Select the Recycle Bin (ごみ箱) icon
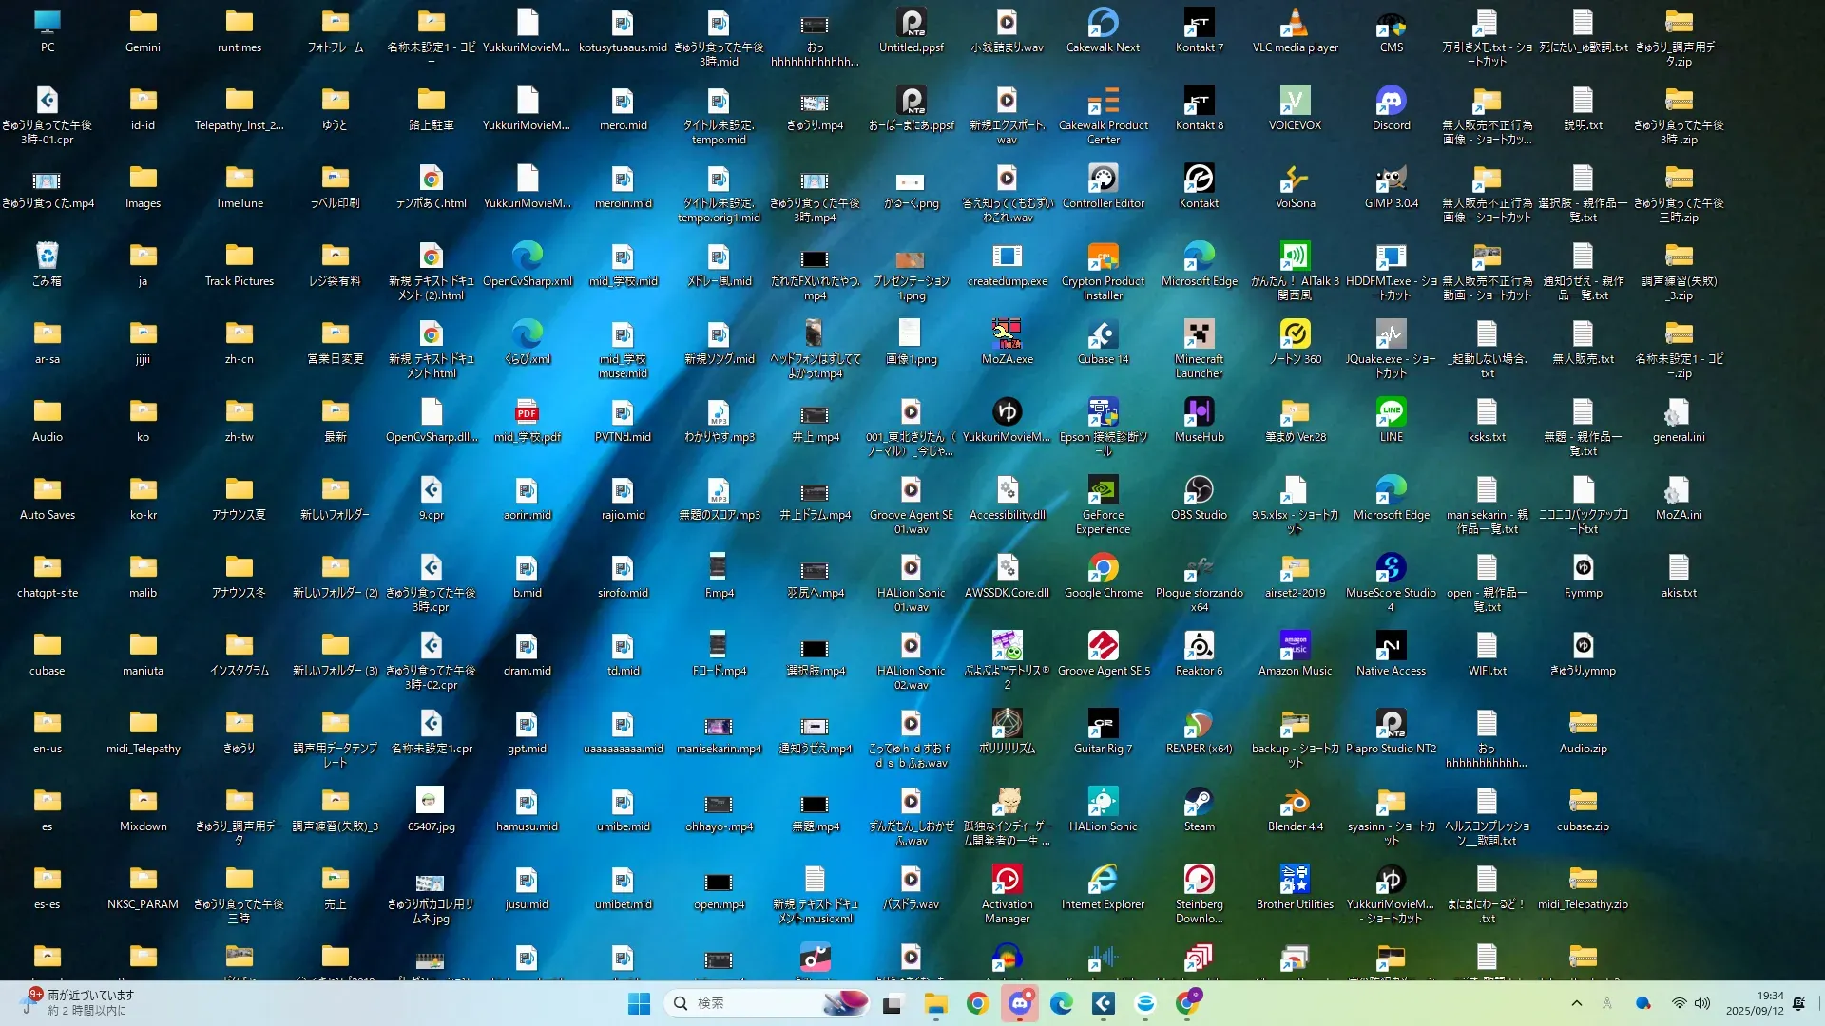This screenshot has height=1026, width=1825. pos(47,257)
